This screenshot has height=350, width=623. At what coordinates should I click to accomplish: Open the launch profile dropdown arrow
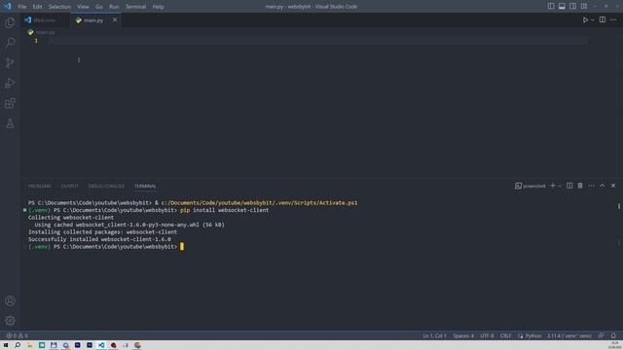point(560,186)
